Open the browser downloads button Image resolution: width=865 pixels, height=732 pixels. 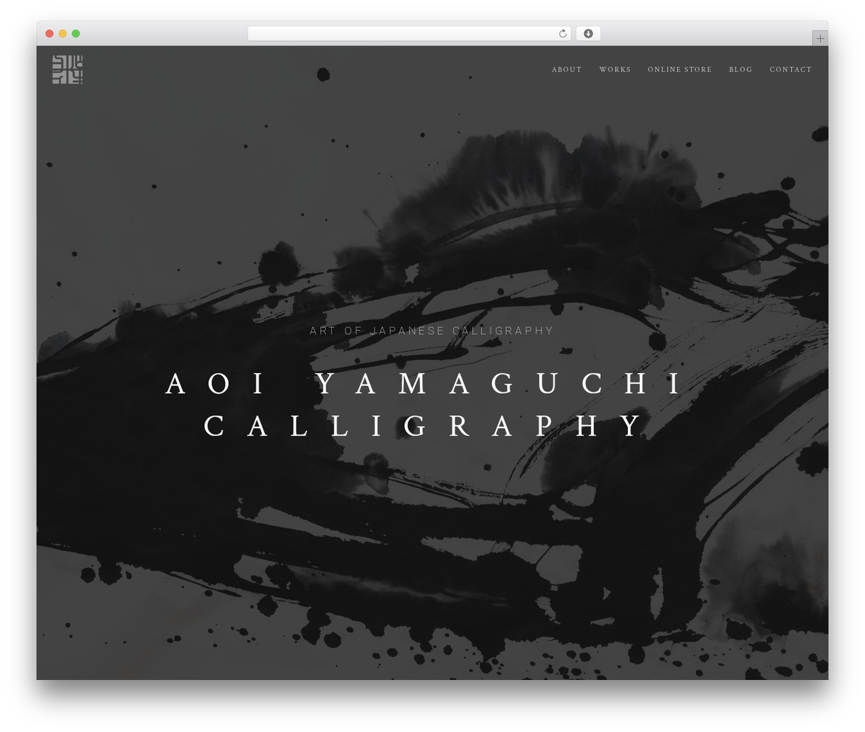[588, 34]
